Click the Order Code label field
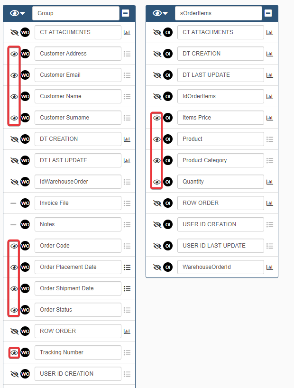 coord(77,246)
